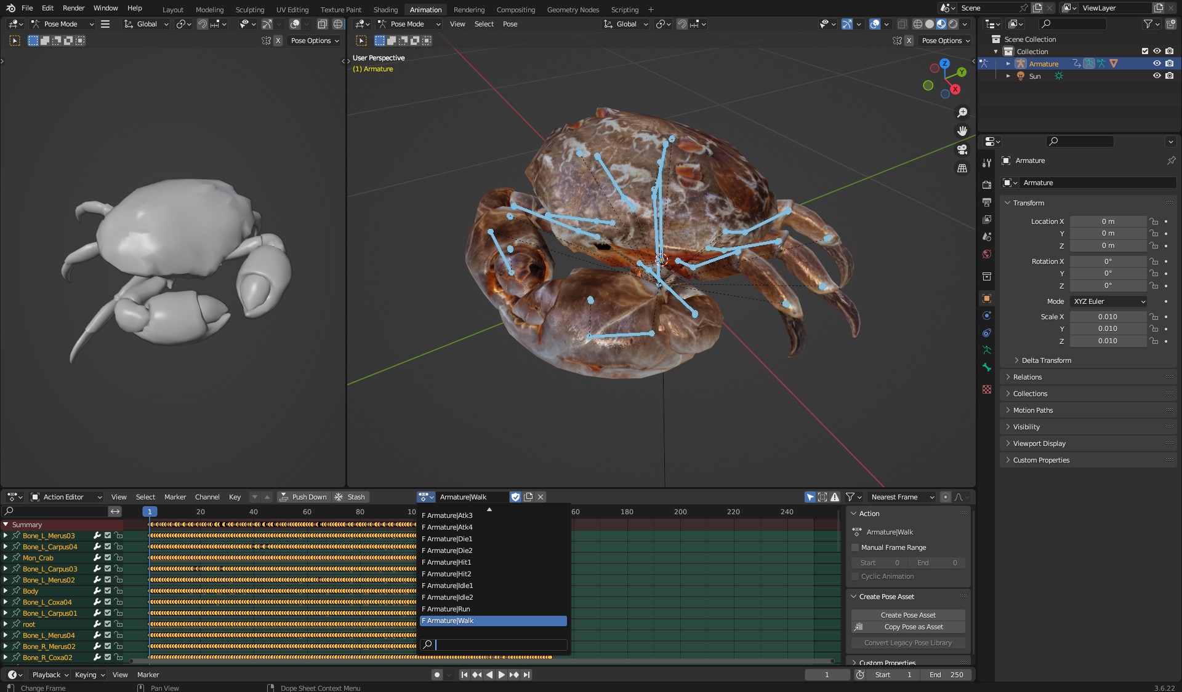Enable Manual Frame Range checkbox
Screen dimensions: 1182x692
pos(855,547)
